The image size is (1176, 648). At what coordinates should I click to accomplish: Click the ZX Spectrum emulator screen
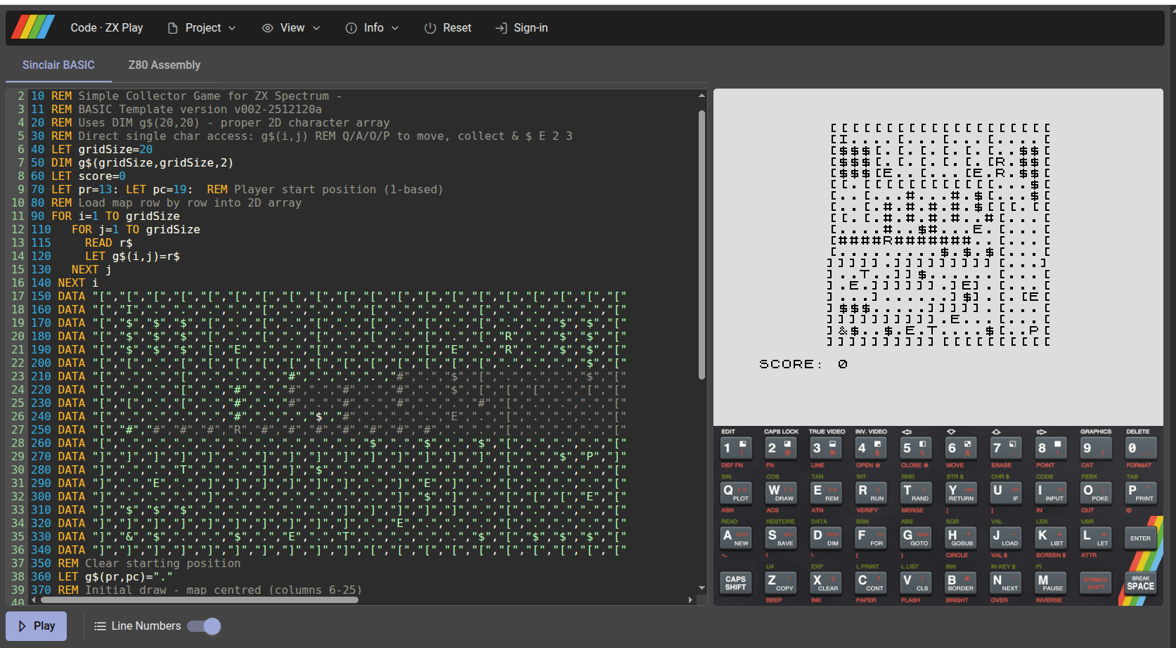938,257
